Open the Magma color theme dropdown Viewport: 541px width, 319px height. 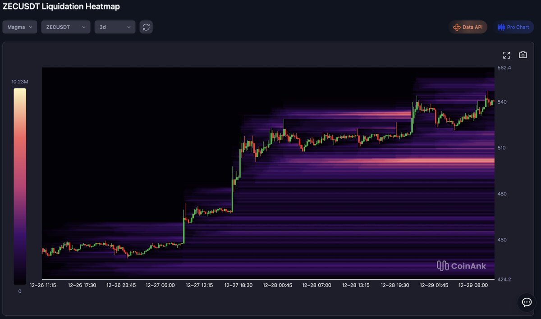click(20, 27)
